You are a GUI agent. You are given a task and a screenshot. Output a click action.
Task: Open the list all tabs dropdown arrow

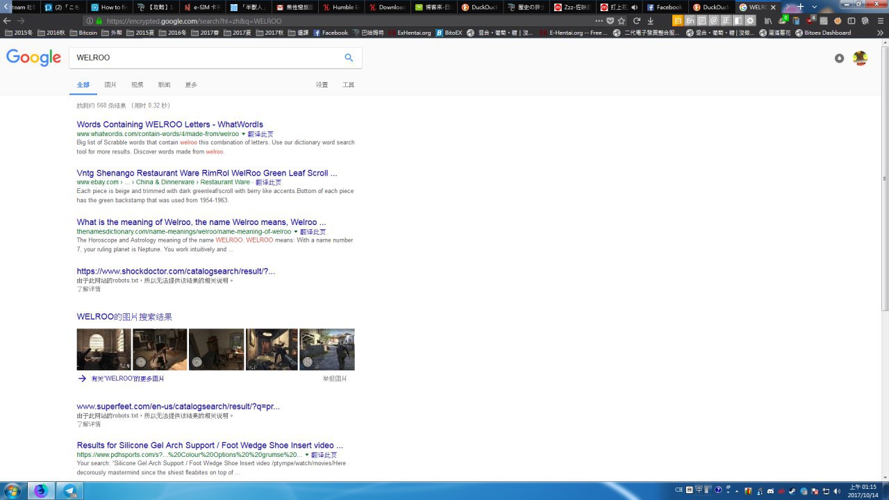pyautogui.click(x=815, y=7)
